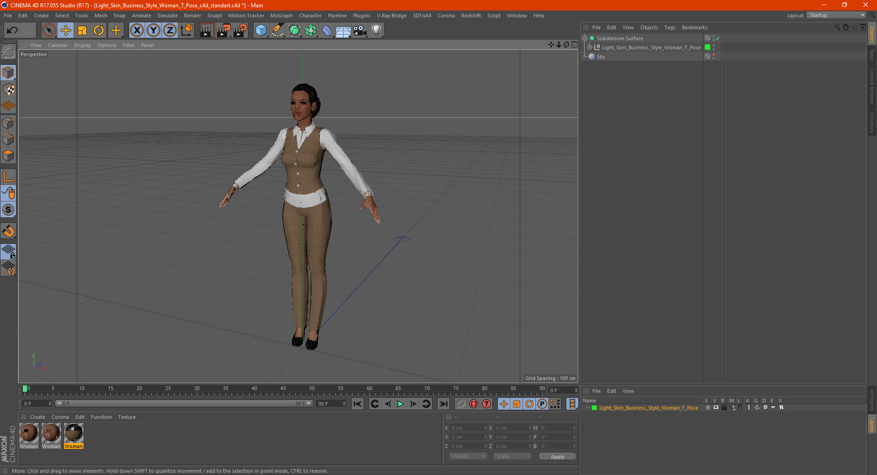Select the first Woman material thumbnail
877x475 pixels.
coord(29,436)
